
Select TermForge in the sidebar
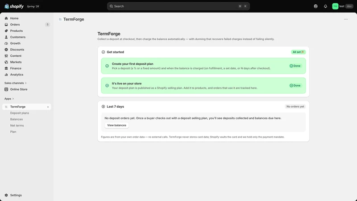(27, 107)
